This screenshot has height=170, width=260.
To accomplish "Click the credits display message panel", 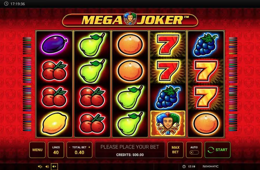I will coord(130,150).
